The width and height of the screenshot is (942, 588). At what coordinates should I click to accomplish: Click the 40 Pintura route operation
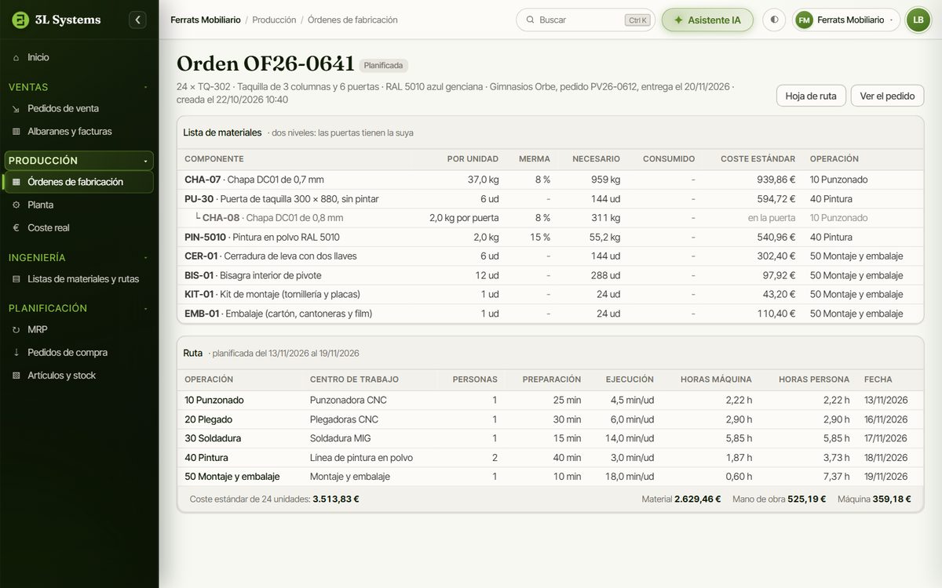pos(206,458)
